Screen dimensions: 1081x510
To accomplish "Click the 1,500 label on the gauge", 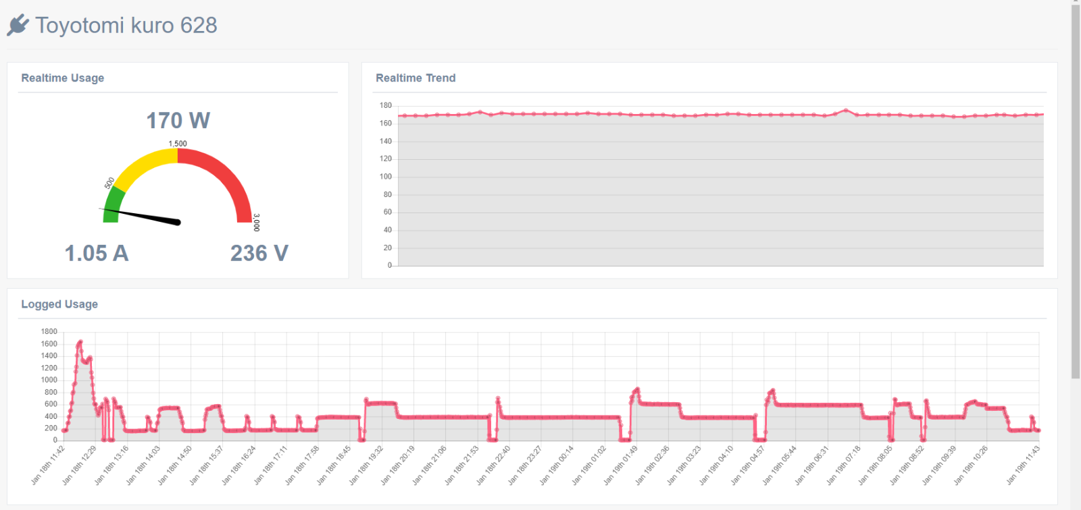I will coord(178,144).
